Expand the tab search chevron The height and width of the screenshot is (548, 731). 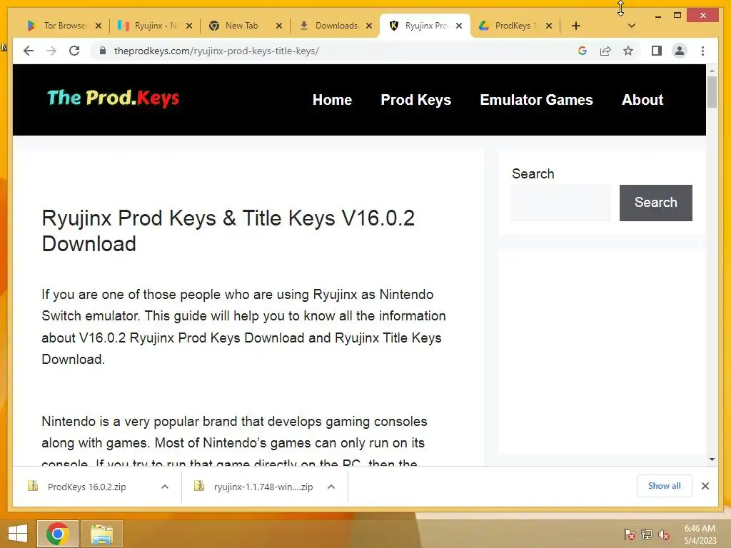(x=632, y=26)
